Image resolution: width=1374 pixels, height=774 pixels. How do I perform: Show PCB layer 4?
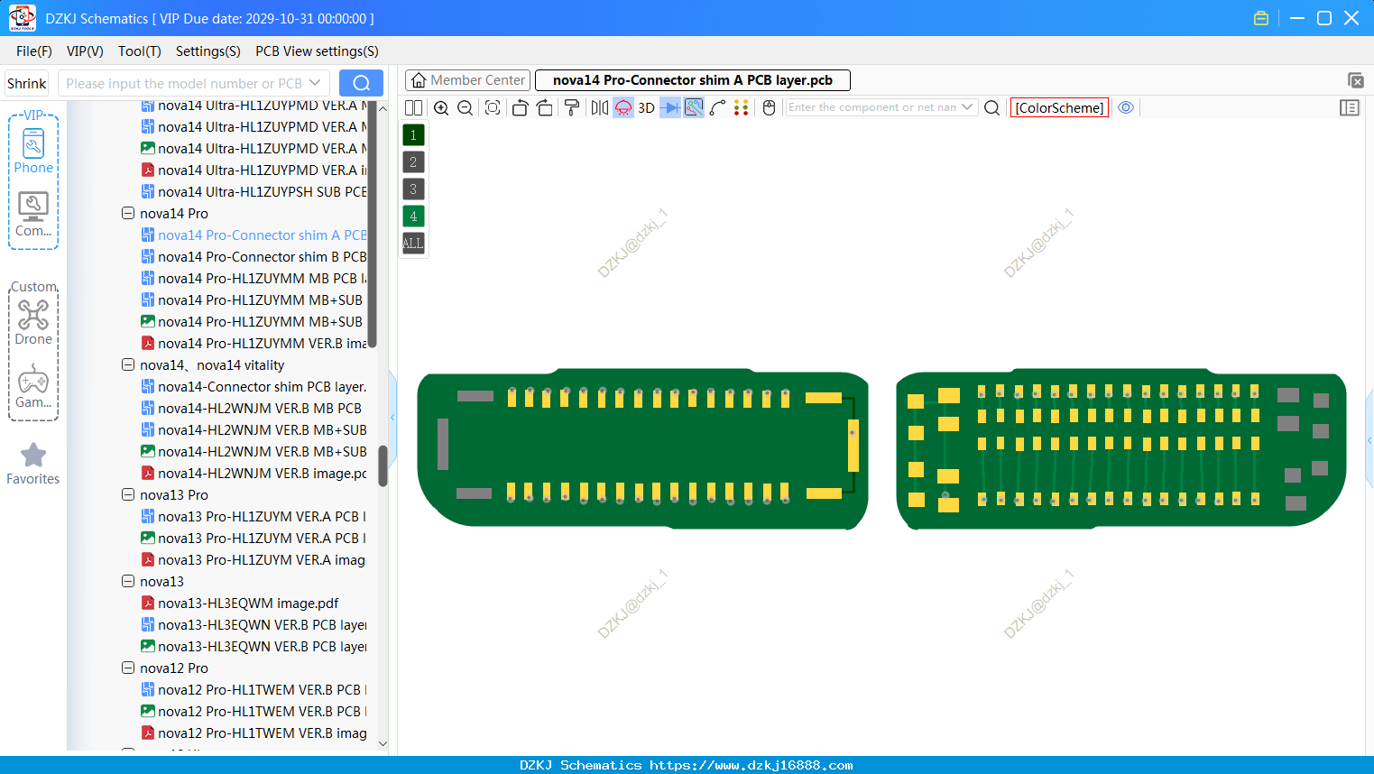(x=413, y=217)
